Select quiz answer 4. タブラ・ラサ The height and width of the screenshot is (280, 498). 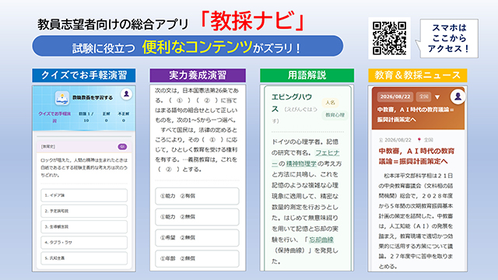coord(84,242)
